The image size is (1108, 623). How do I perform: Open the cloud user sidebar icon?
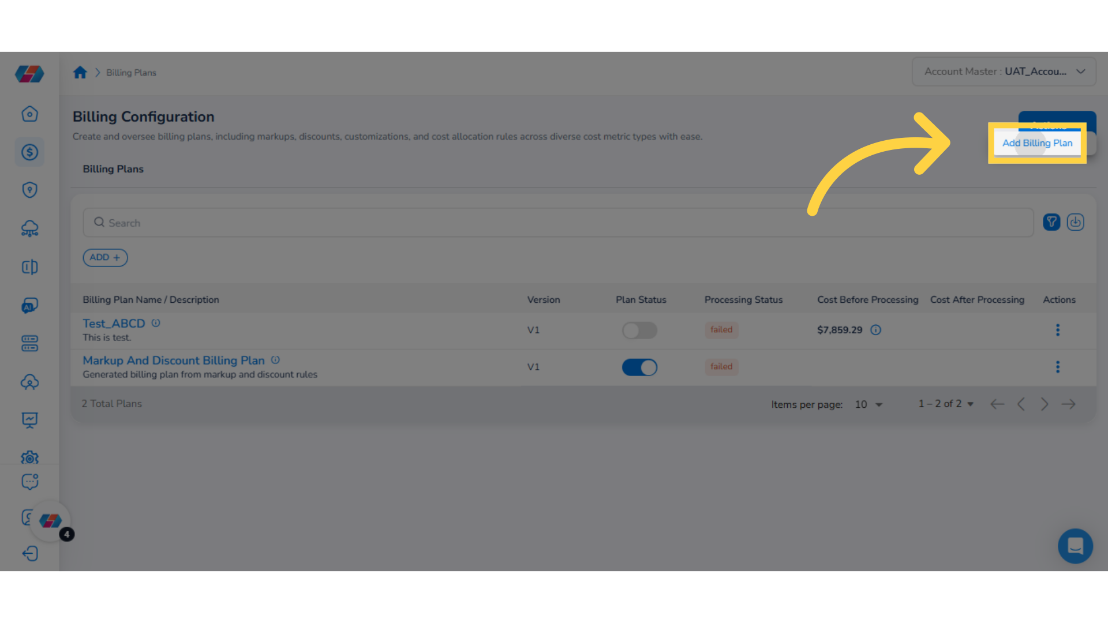point(29,382)
